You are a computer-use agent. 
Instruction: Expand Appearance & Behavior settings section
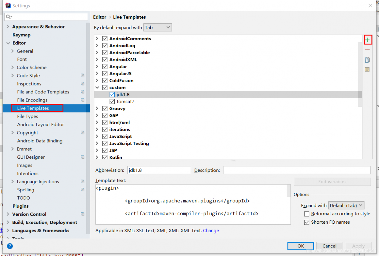[8, 27]
